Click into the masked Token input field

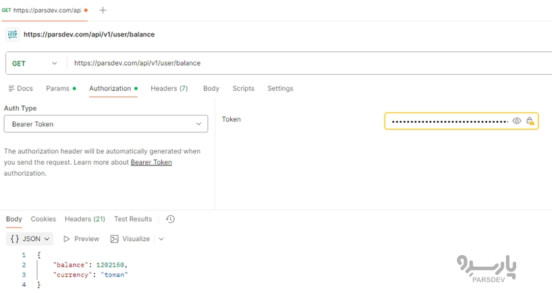click(449, 121)
